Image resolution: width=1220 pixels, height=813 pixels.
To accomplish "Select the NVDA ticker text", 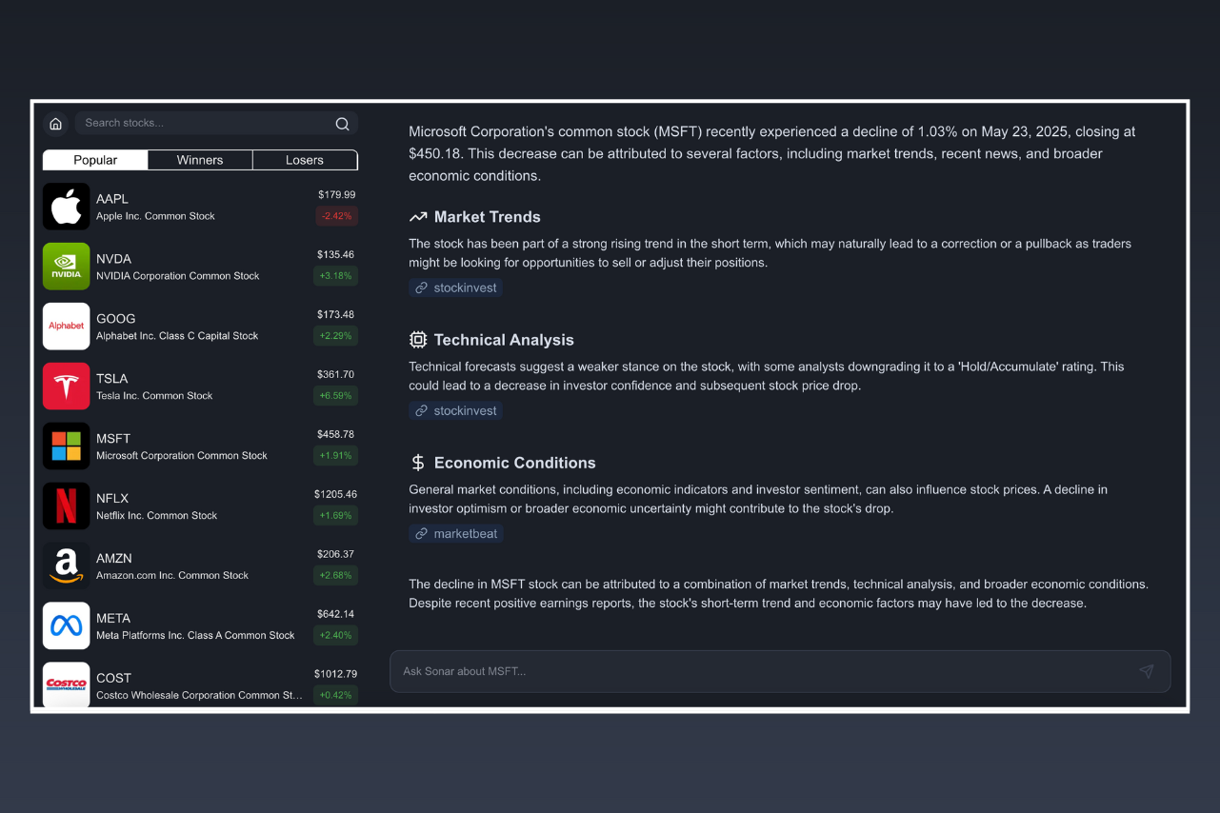I will click(113, 259).
